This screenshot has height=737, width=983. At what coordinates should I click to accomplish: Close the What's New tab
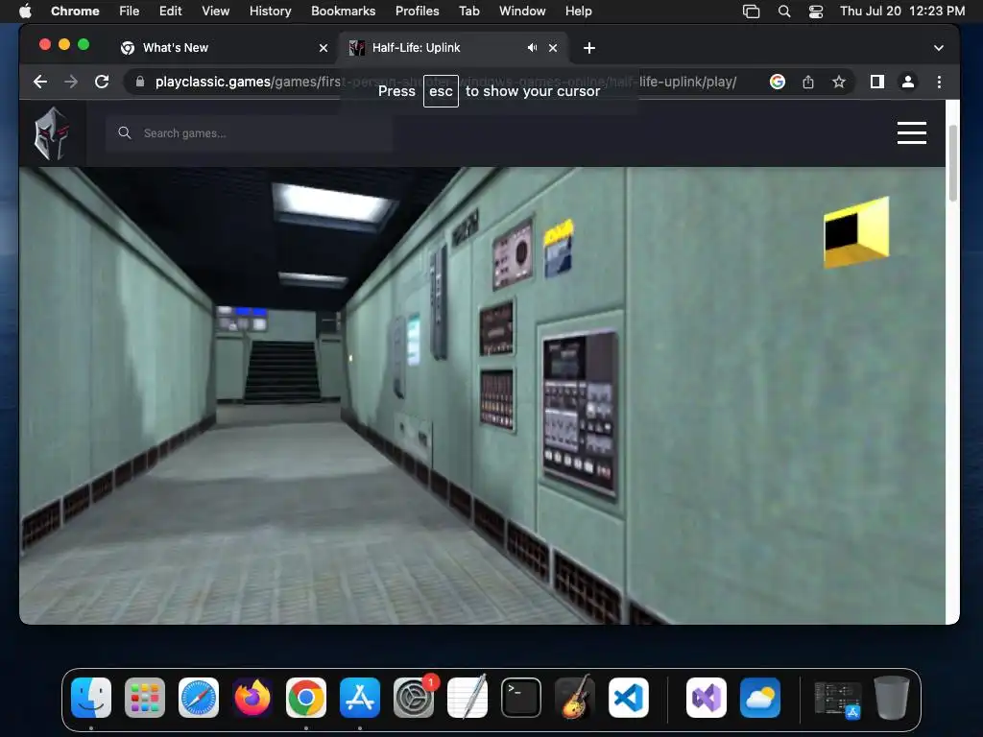(324, 48)
